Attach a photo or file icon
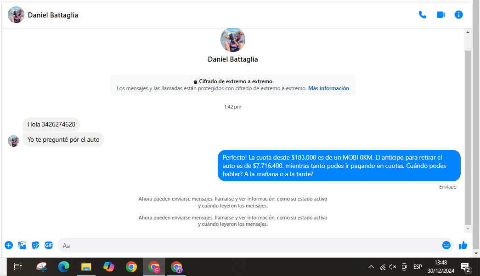The width and height of the screenshot is (480, 276). click(x=22, y=245)
